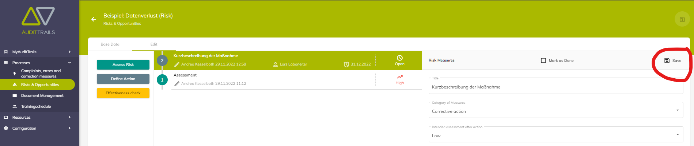This screenshot has height=146, width=694.
Task: Open the Category of Measures dropdown
Action: click(x=556, y=110)
